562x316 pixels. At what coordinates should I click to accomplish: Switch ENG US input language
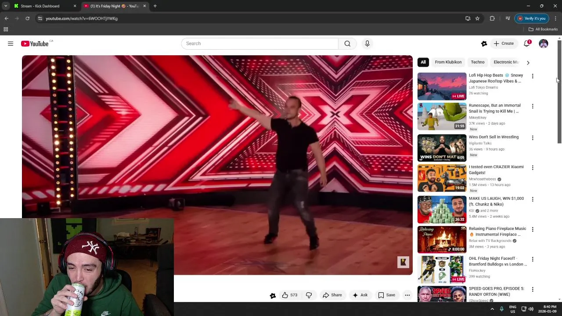(513, 309)
